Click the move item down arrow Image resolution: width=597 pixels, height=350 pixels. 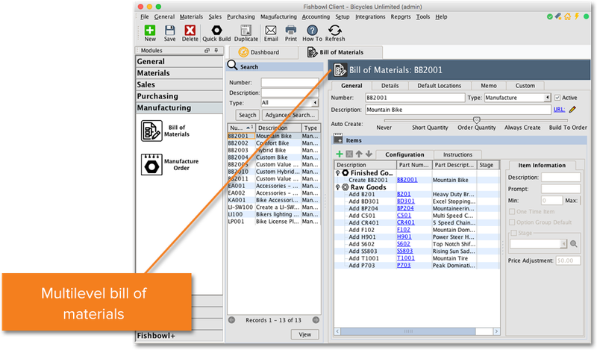click(369, 154)
